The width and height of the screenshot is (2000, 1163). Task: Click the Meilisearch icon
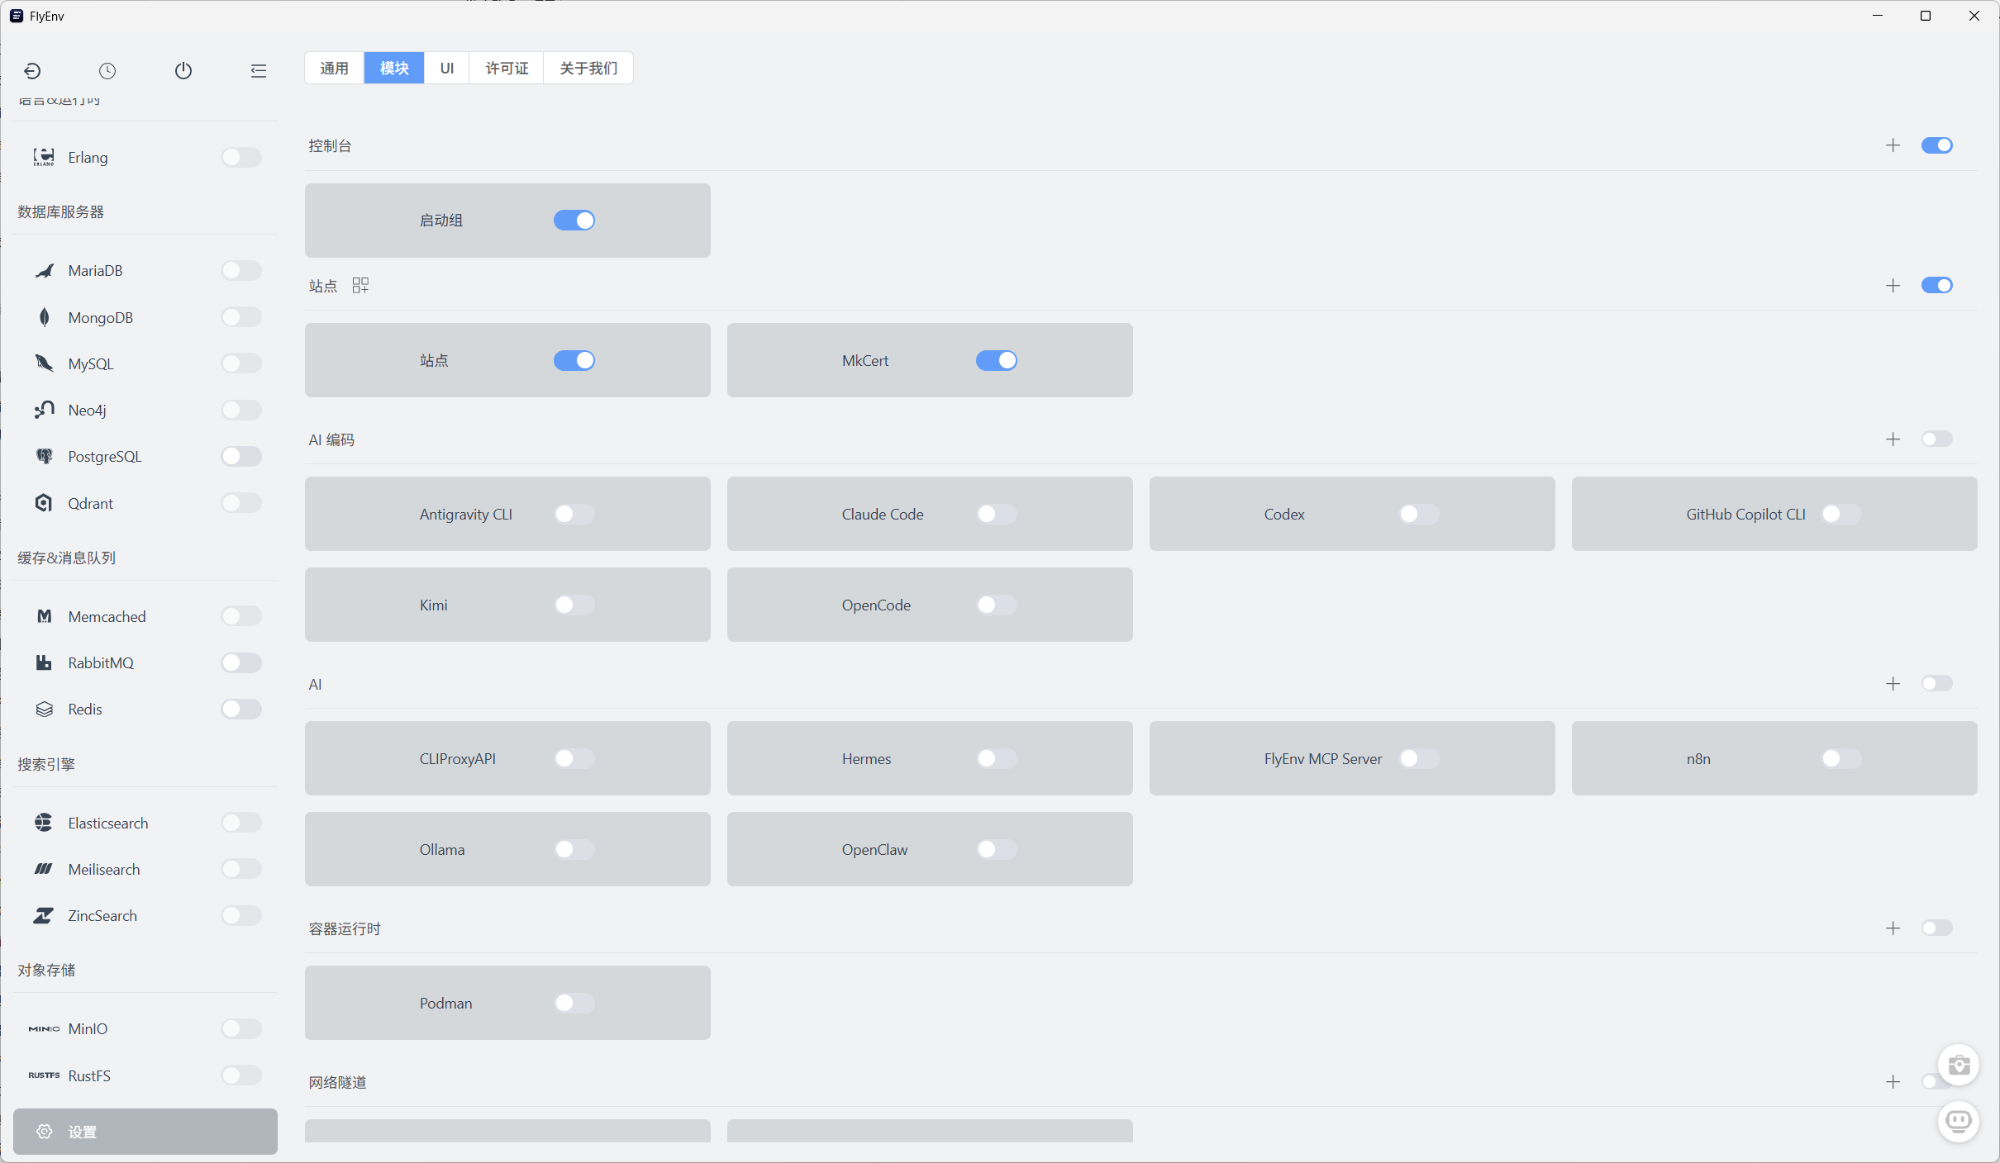tap(44, 869)
